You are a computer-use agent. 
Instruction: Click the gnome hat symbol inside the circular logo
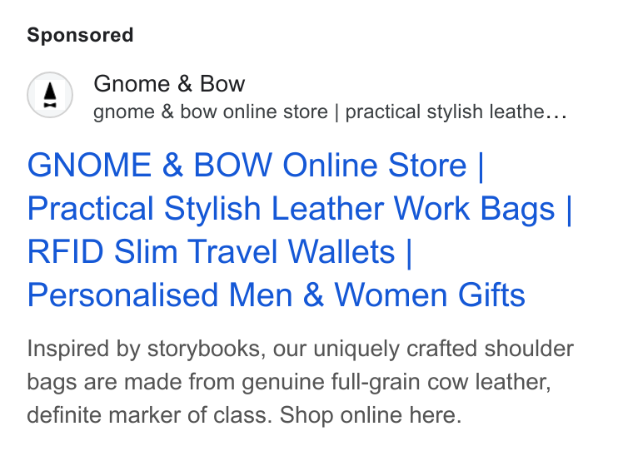(50, 92)
